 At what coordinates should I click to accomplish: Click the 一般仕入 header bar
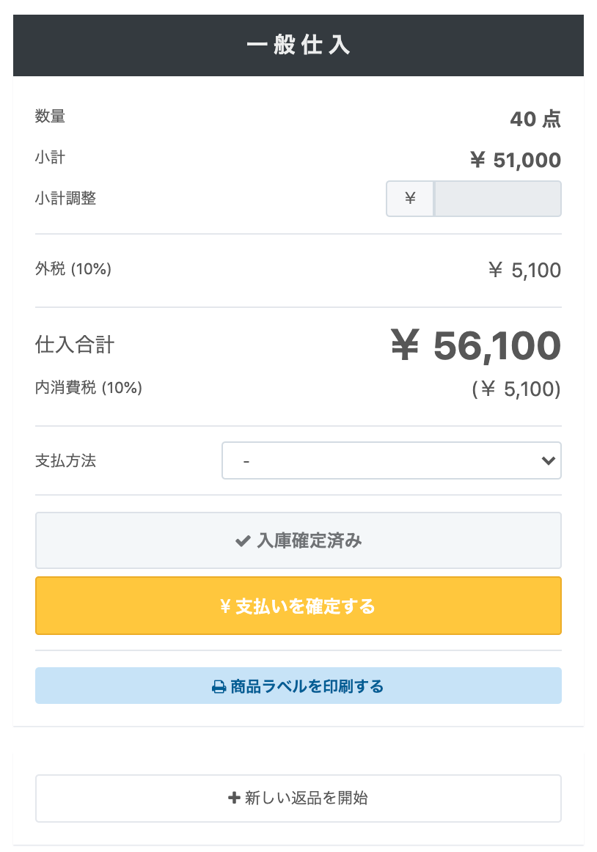[298, 45]
